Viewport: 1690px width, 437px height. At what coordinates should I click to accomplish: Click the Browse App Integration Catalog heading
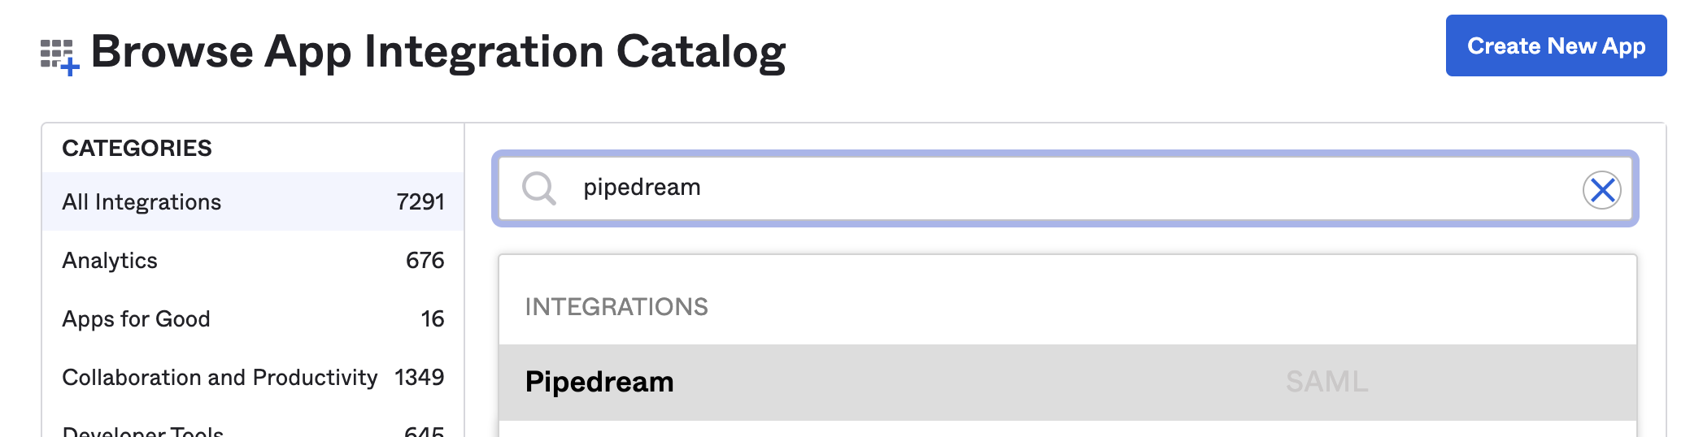438,52
